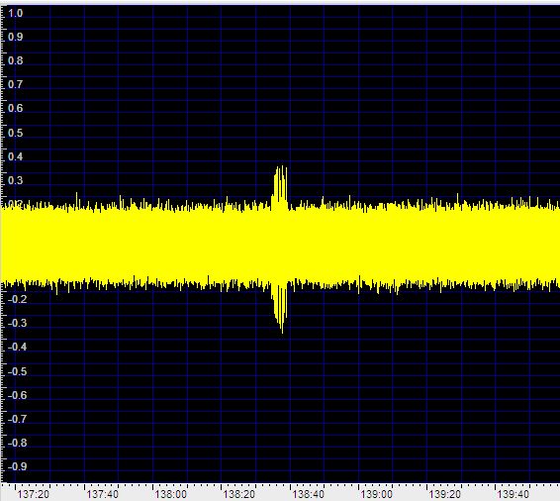Click the 137:40 time ruler mark

[102, 494]
